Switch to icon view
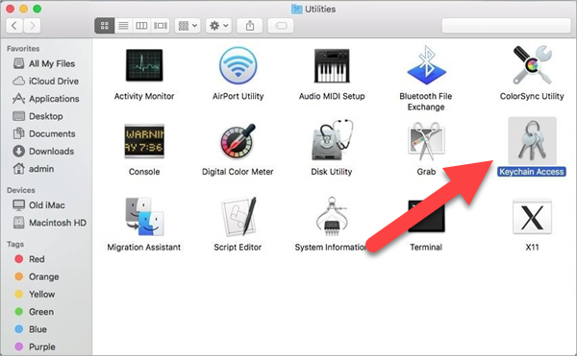577x356 pixels. 105,26
